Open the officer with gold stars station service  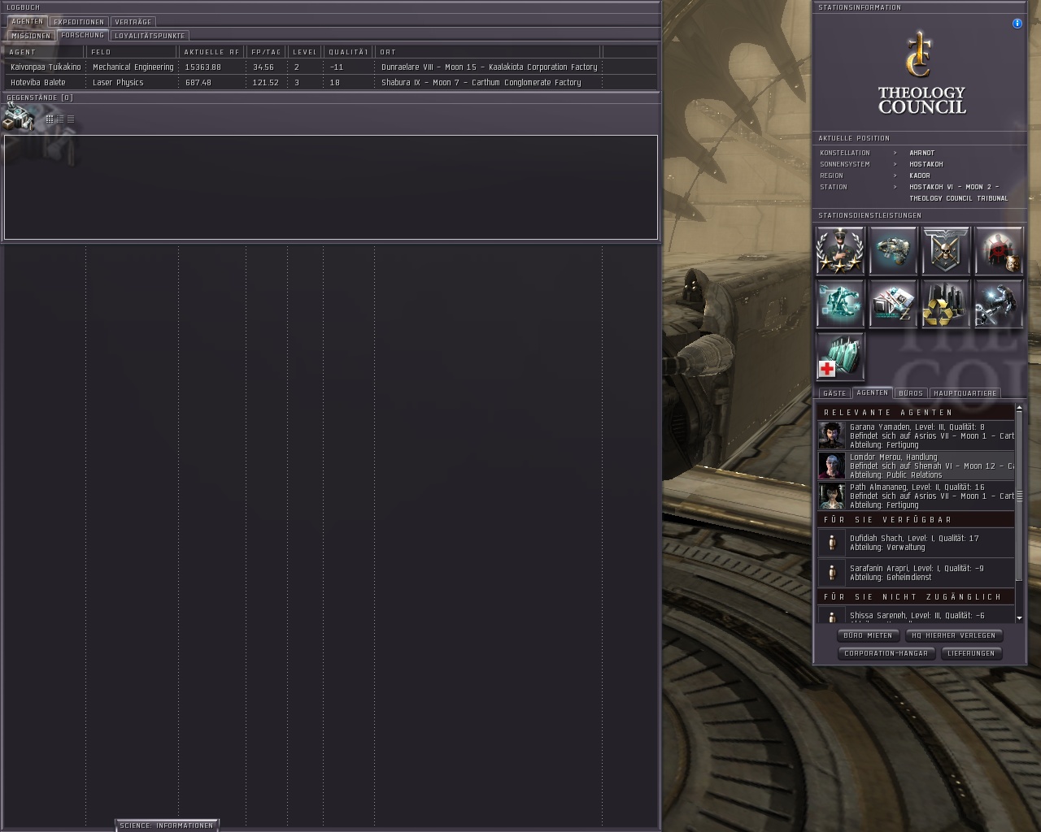tap(840, 250)
